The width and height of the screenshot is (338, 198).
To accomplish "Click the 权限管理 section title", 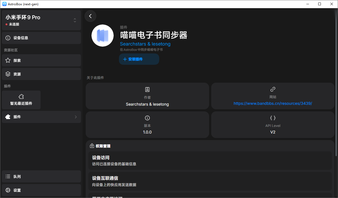I will (x=103, y=146).
